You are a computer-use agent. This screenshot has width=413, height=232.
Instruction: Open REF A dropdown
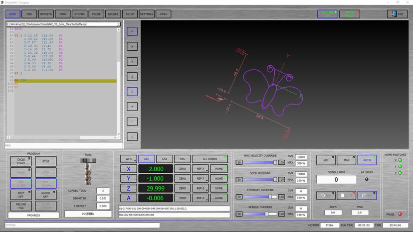click(x=201, y=198)
